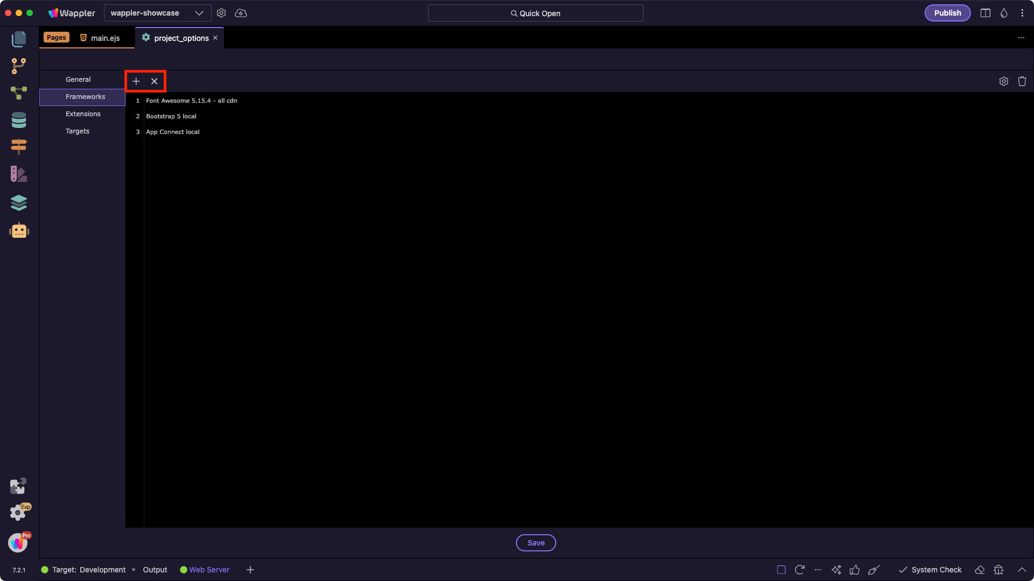
Task: Click the Quick Open search field
Action: (535, 13)
